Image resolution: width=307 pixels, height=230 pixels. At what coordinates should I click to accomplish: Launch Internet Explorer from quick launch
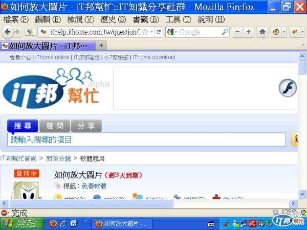[63, 223]
